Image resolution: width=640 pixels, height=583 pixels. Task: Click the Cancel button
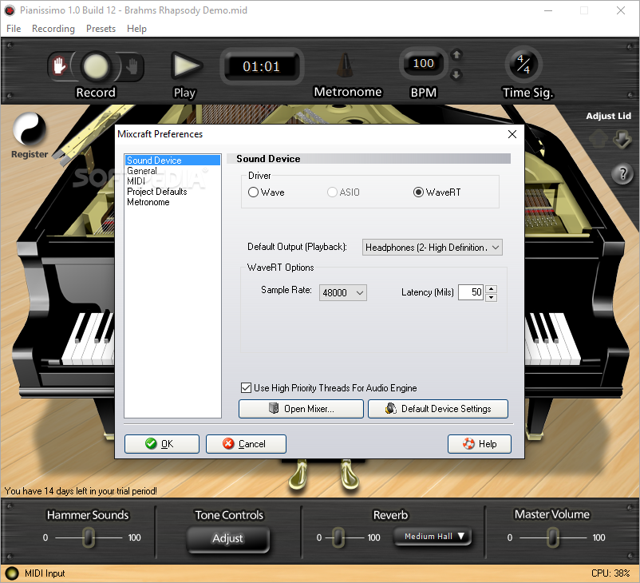point(246,444)
